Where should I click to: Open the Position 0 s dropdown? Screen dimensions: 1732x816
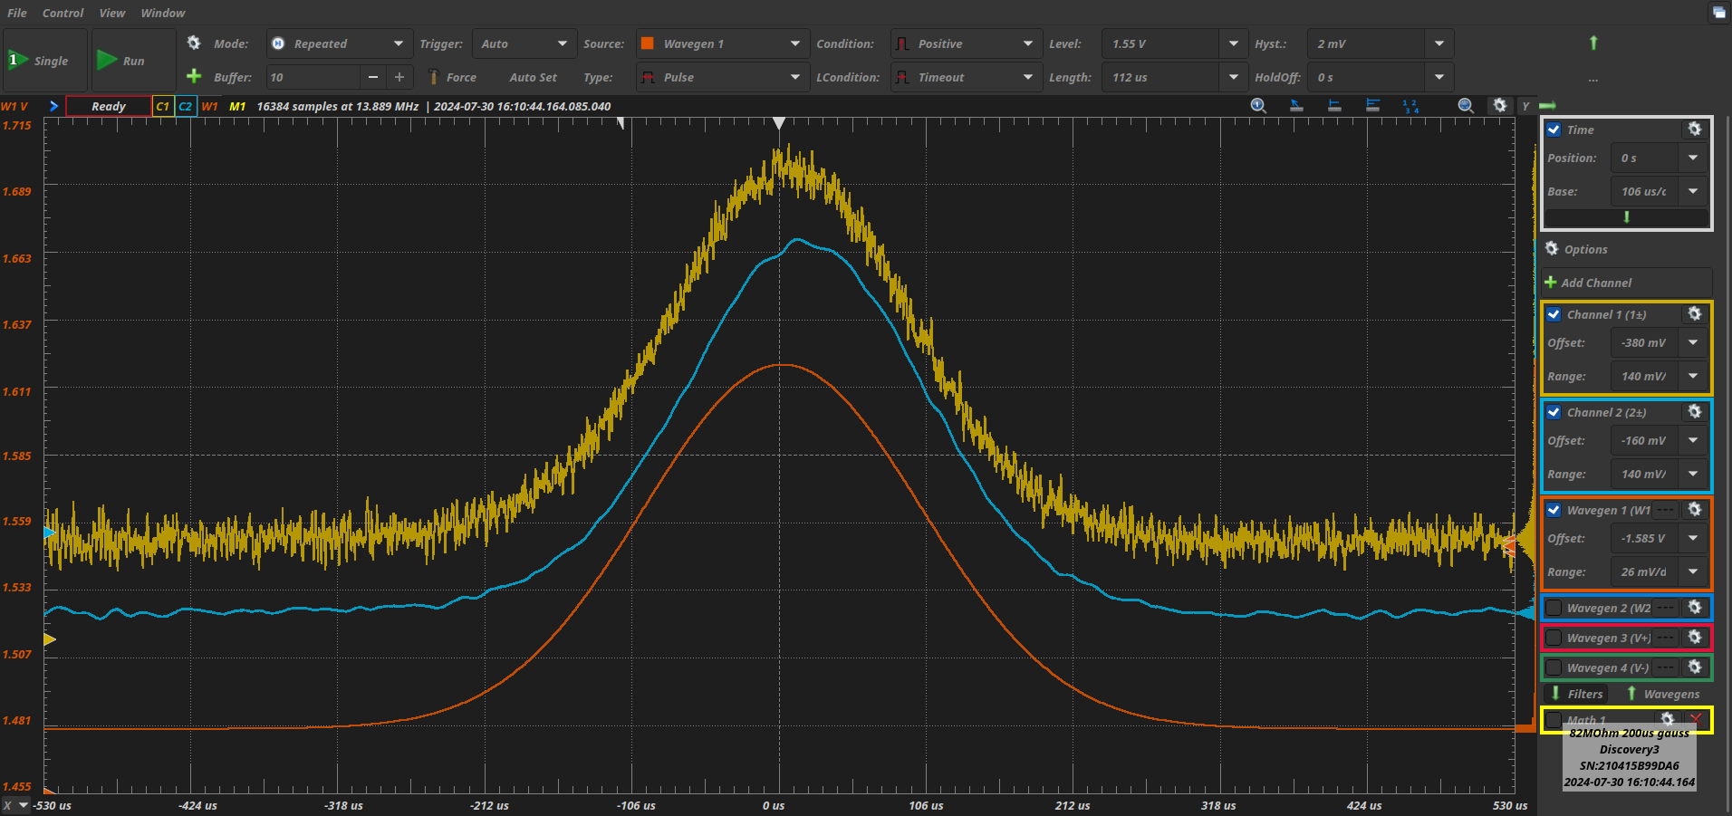[x=1693, y=158]
